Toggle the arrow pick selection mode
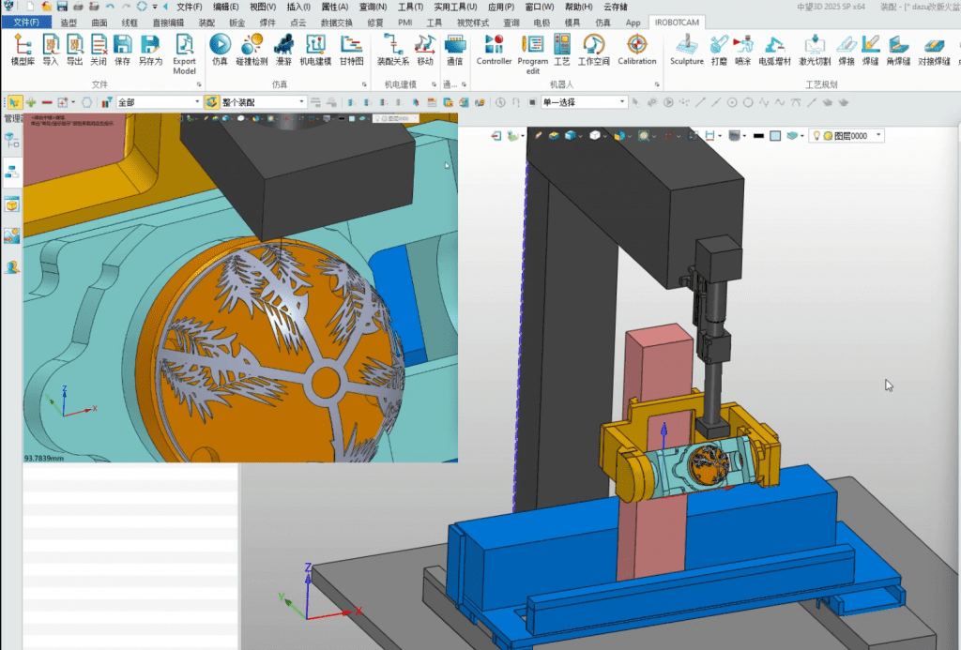The width and height of the screenshot is (961, 650). [14, 101]
